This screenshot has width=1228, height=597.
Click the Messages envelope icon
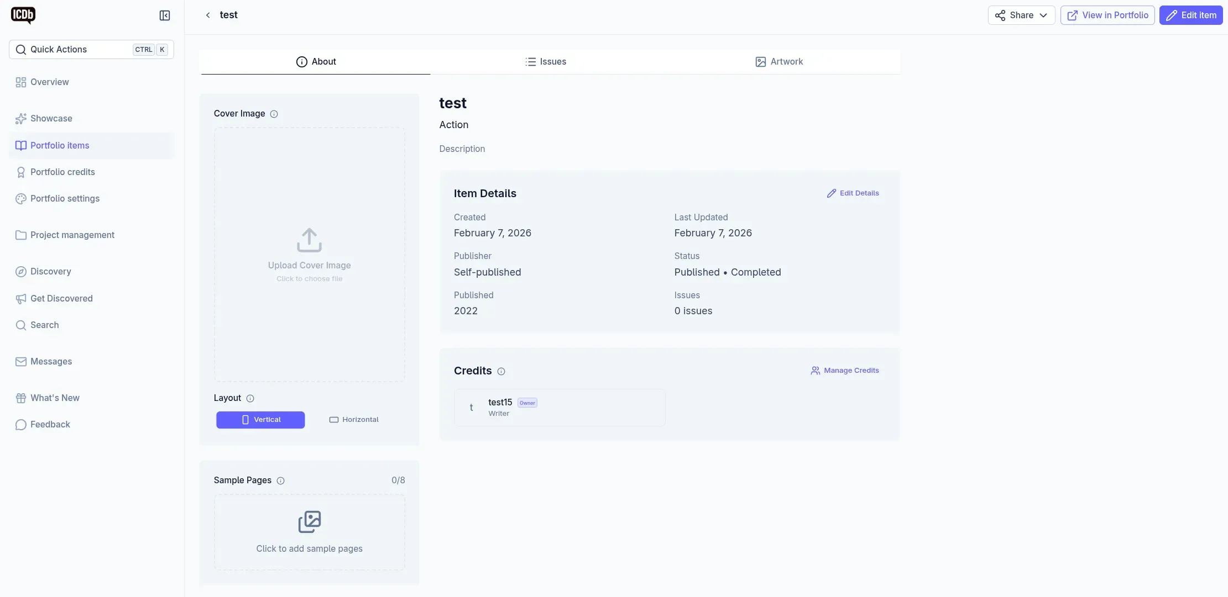[20, 361]
